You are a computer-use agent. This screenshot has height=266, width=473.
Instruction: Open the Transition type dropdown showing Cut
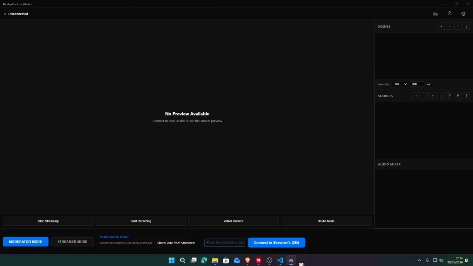click(400, 84)
